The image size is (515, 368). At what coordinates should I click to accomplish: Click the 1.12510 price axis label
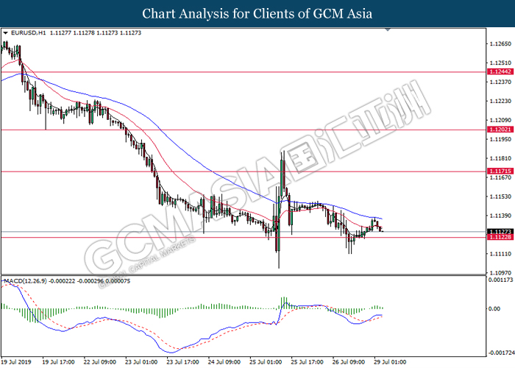point(500,63)
